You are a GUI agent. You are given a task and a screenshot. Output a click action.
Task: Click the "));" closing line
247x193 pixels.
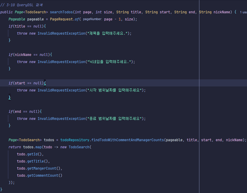pyautogui.click(x=12, y=183)
